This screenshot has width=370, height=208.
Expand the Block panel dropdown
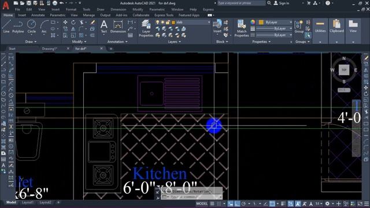coord(222,42)
